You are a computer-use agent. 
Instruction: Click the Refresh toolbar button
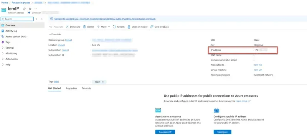tap(119, 27)
